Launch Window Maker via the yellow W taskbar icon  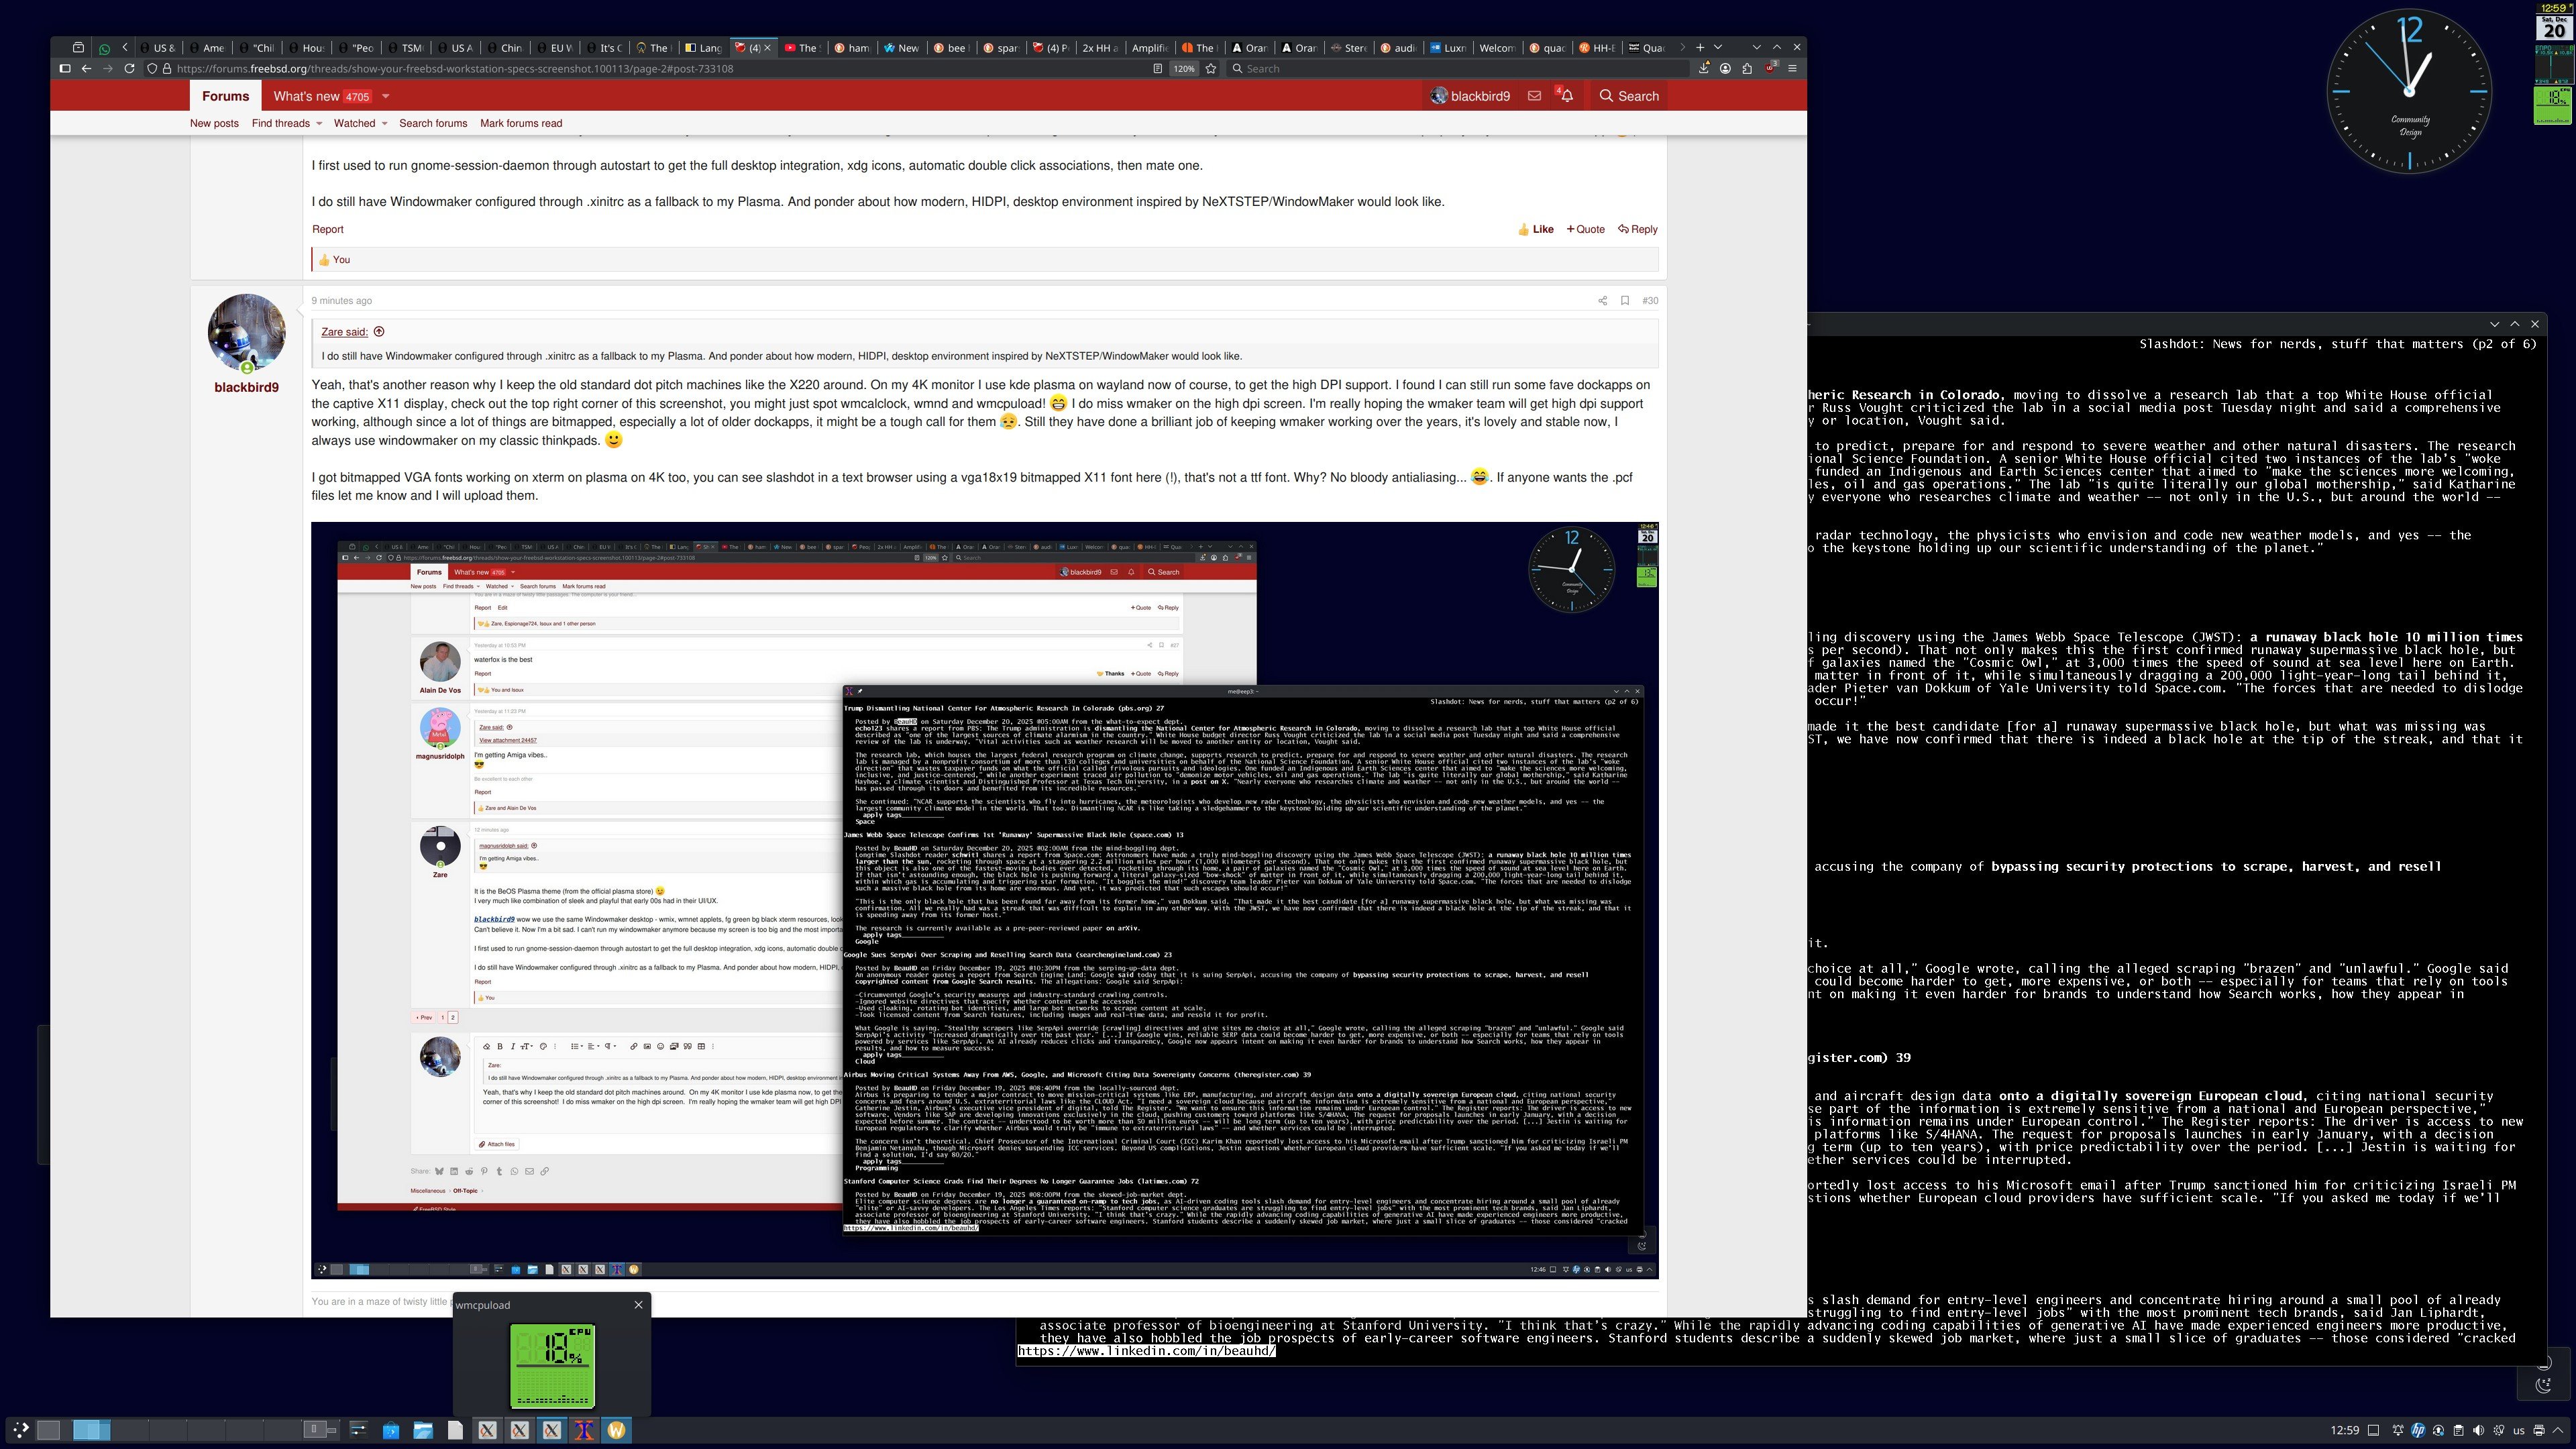coord(617,1430)
